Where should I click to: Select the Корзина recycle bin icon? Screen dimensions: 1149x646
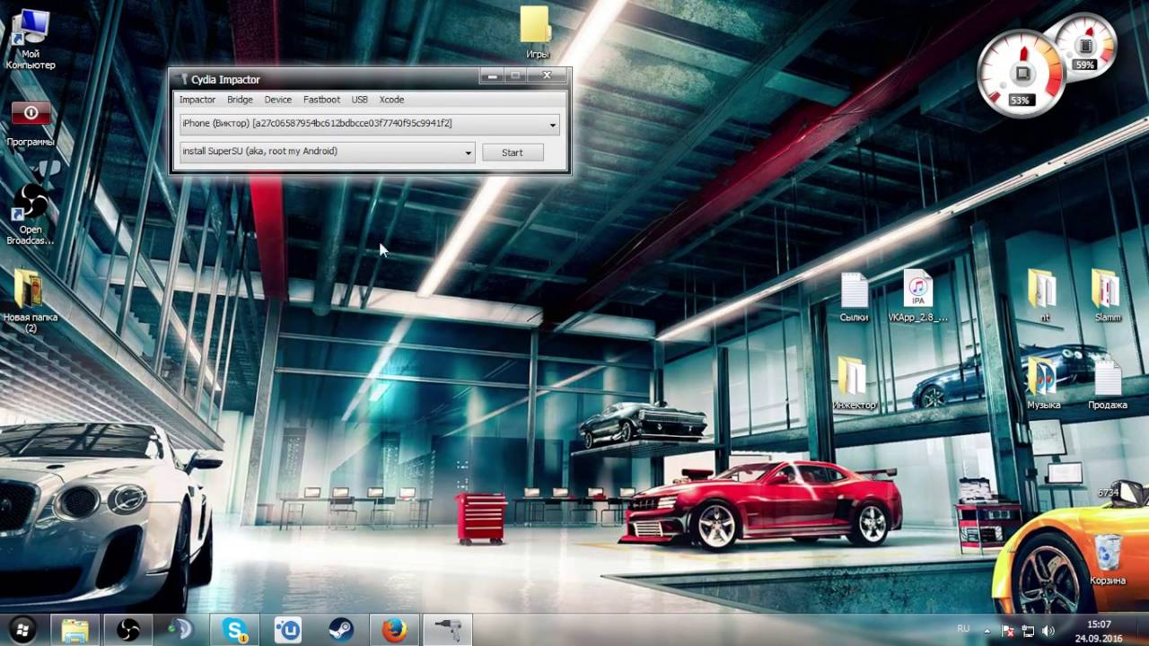(x=1108, y=558)
